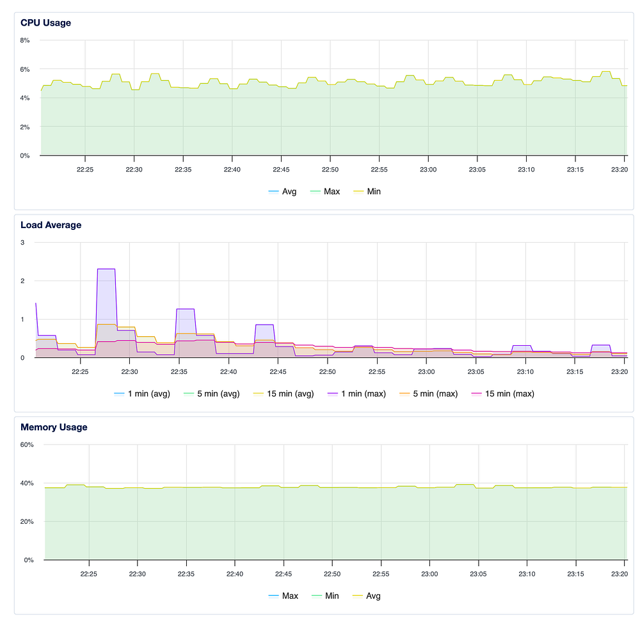
Task: Toggle the Min series in Memory Usage legend
Action: point(325,596)
